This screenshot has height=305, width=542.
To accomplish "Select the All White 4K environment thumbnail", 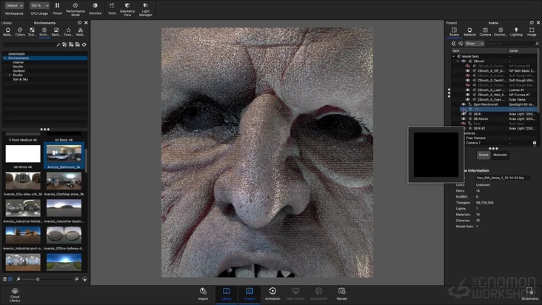I will coord(23,155).
